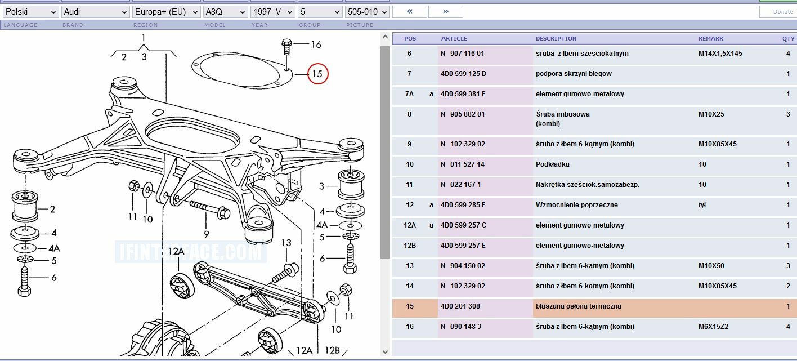The width and height of the screenshot is (797, 361).
Task: Click remark 'M10X50'
Action: 711,266
